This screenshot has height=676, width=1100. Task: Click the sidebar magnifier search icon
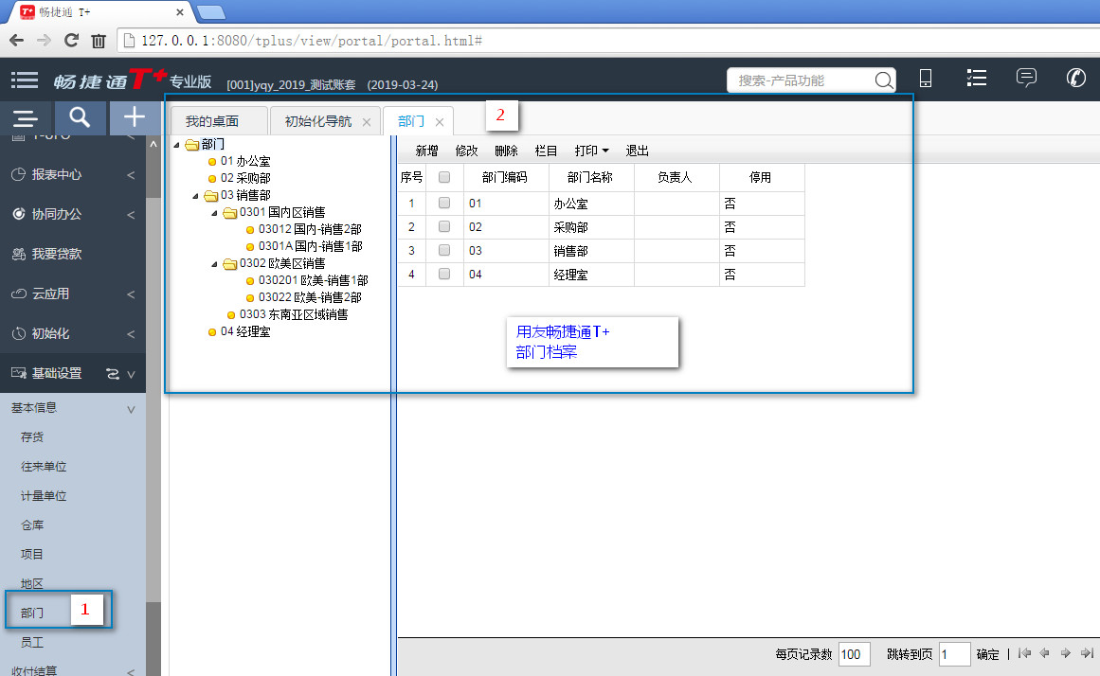81,118
